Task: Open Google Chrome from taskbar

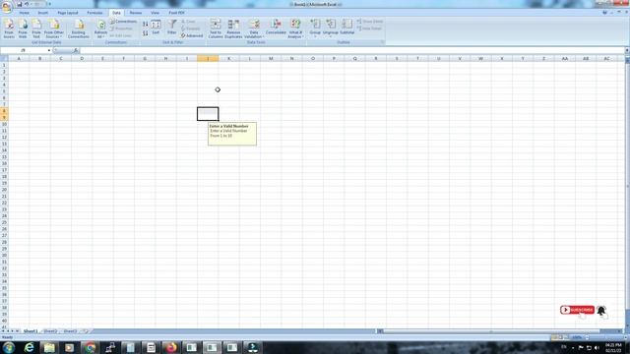Action: click(90, 347)
